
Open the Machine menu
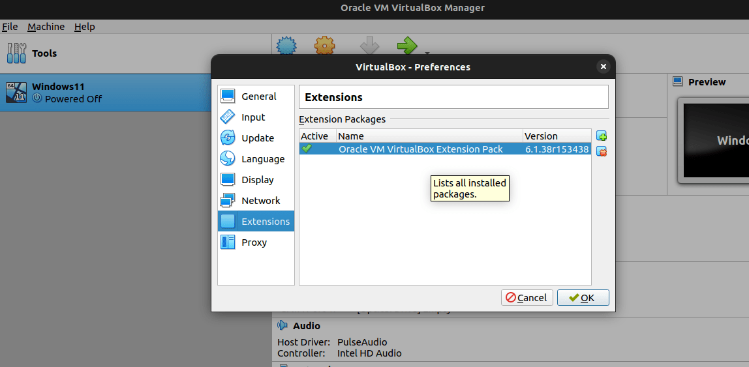pos(46,27)
